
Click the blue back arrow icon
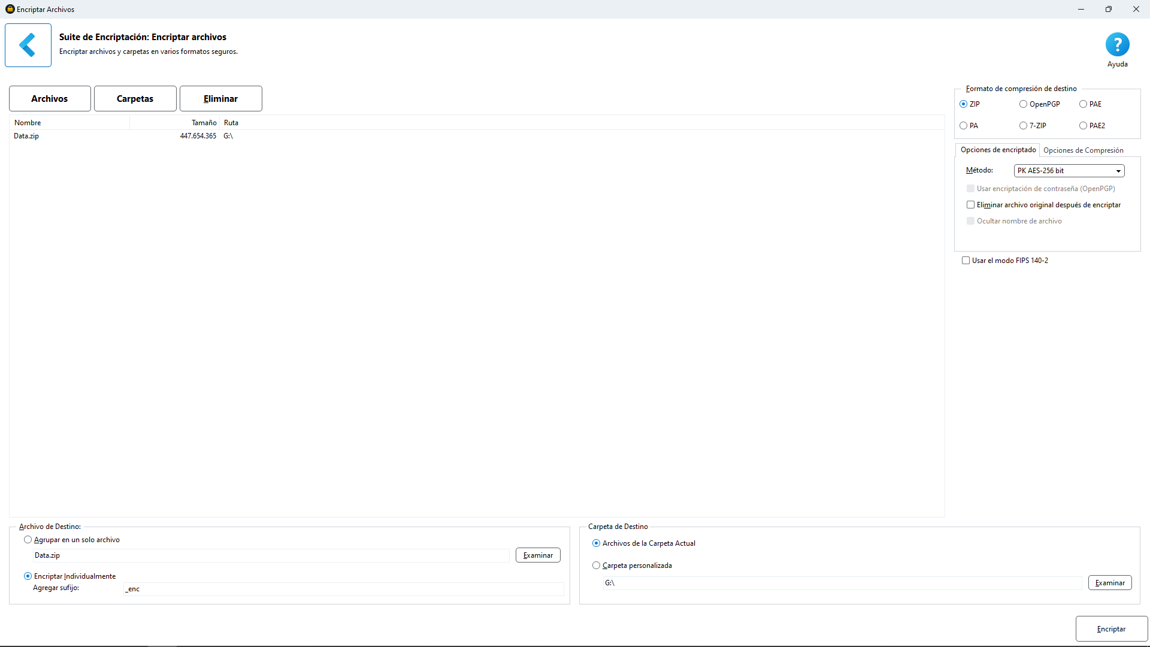pyautogui.click(x=28, y=45)
